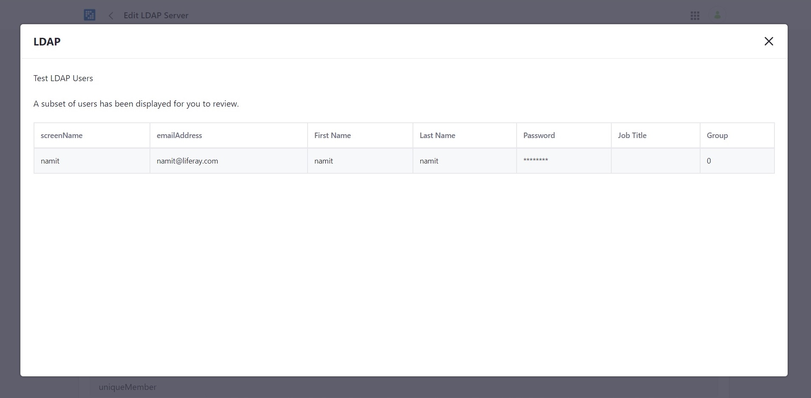Select the namit screenName cell
The height and width of the screenshot is (398, 811).
pyautogui.click(x=92, y=161)
